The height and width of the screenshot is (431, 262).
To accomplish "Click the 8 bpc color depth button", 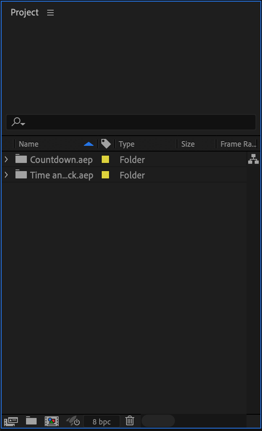I will click(x=101, y=422).
